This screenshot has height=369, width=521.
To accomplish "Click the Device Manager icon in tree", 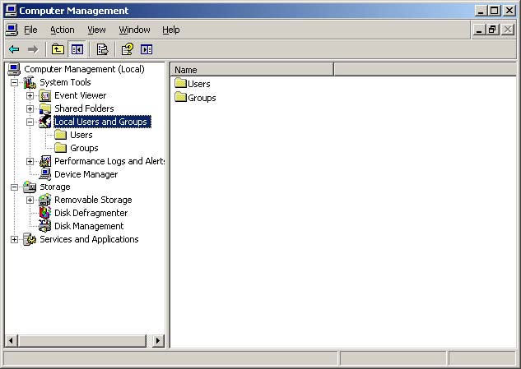I will 44,174.
